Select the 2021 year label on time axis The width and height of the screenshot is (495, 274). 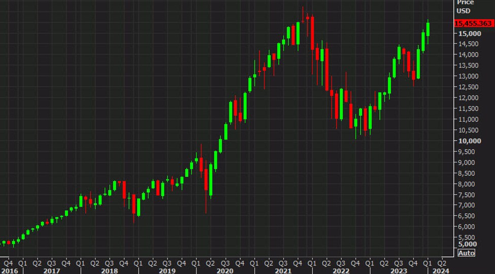[283, 271]
